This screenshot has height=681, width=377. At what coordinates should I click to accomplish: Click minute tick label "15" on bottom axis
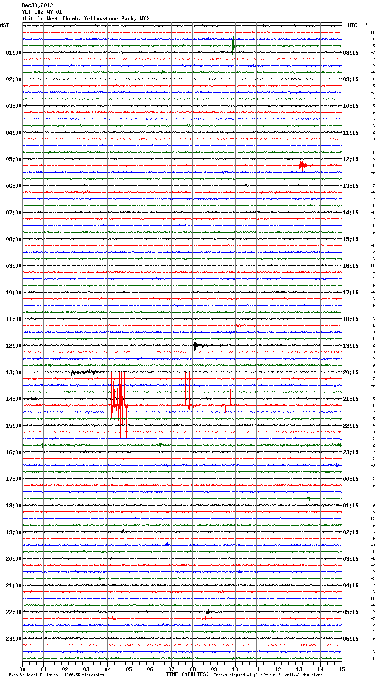(342, 669)
